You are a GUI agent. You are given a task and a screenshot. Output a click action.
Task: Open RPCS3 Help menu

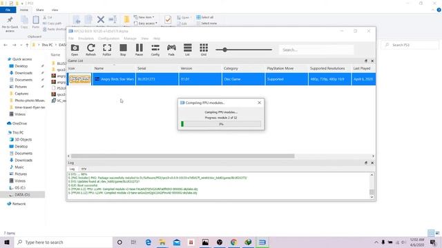[157, 39]
